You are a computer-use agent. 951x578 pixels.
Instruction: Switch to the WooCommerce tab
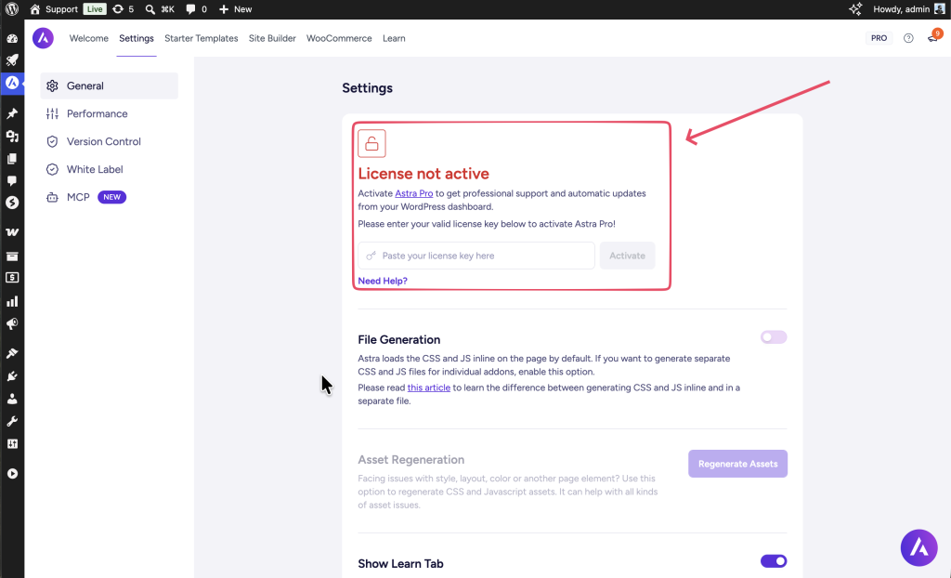point(339,38)
